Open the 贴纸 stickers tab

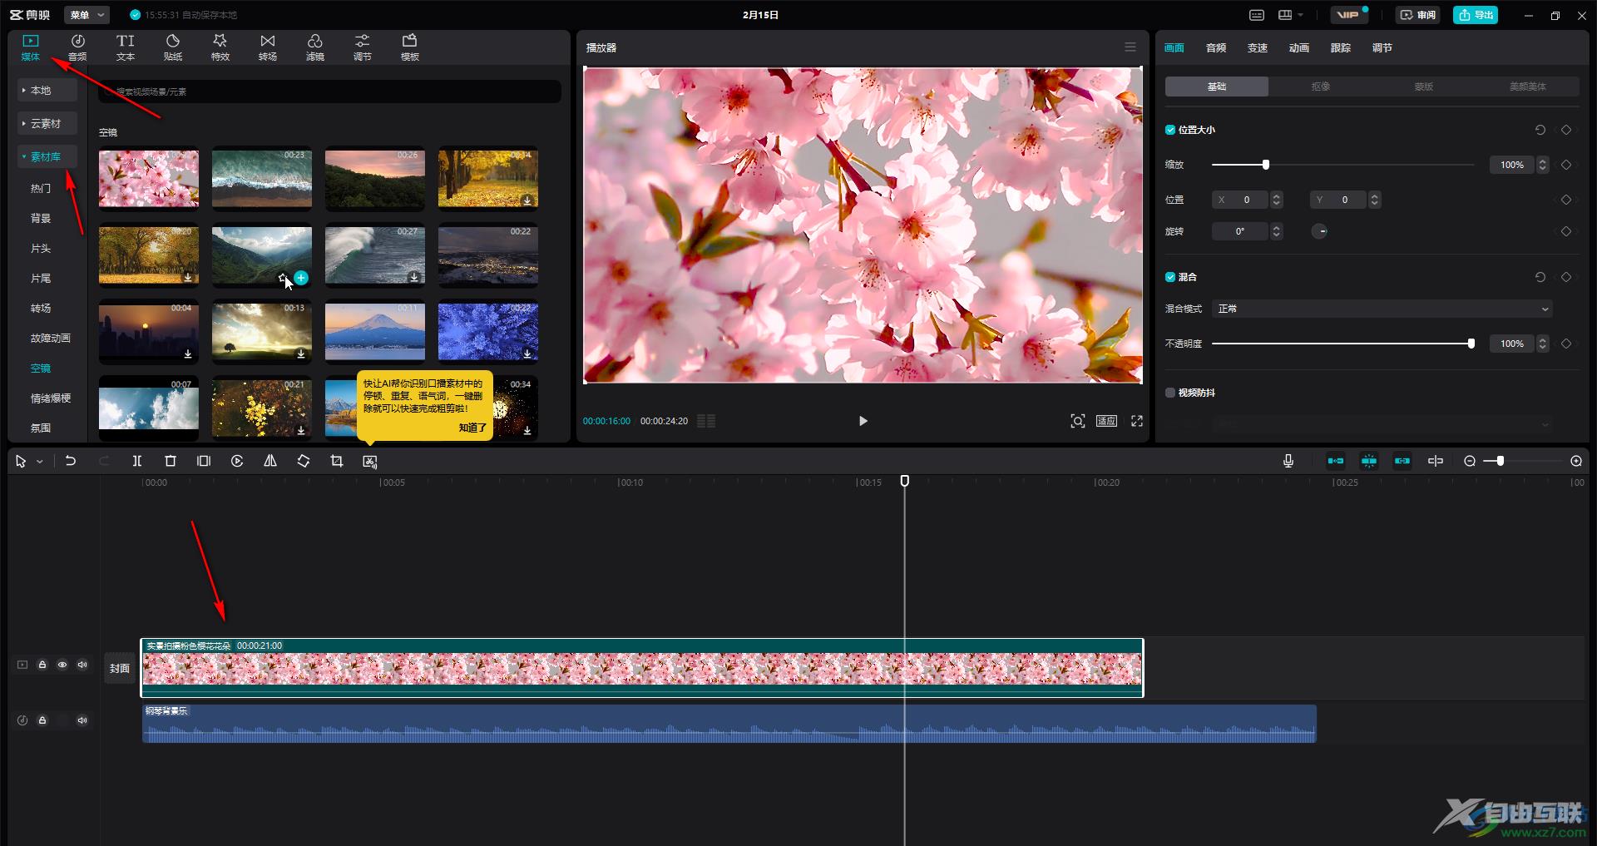[173, 47]
